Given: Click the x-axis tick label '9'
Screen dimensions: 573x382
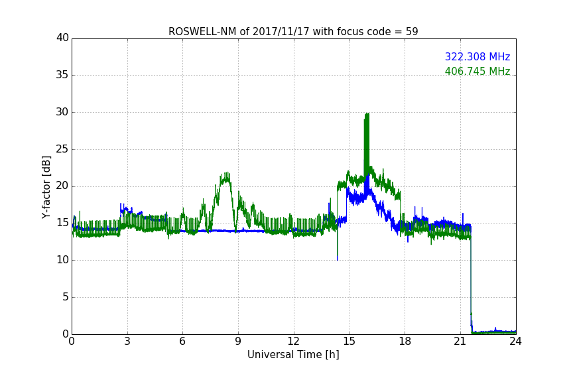Looking at the screenshot, I should click(x=238, y=342).
